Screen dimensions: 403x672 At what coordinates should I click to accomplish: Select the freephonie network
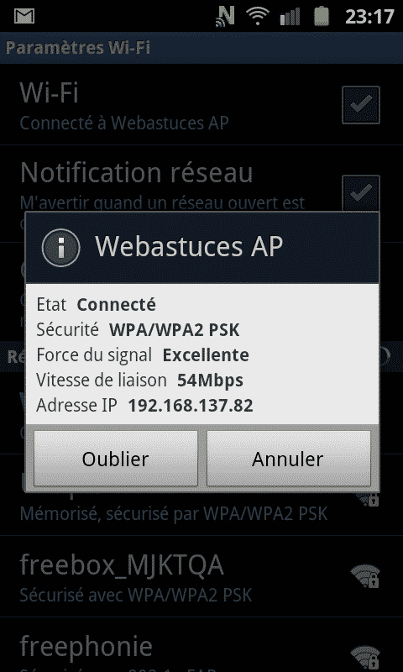coord(201,645)
